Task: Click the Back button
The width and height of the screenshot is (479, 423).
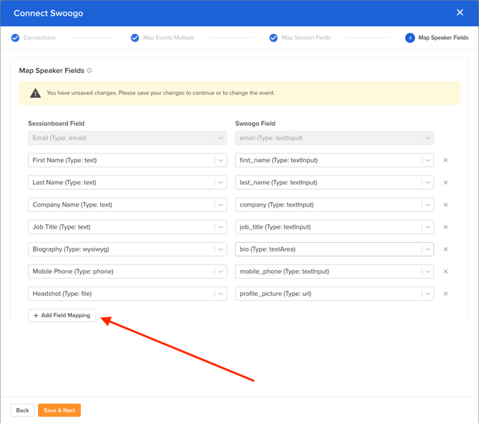Action: (x=22, y=410)
